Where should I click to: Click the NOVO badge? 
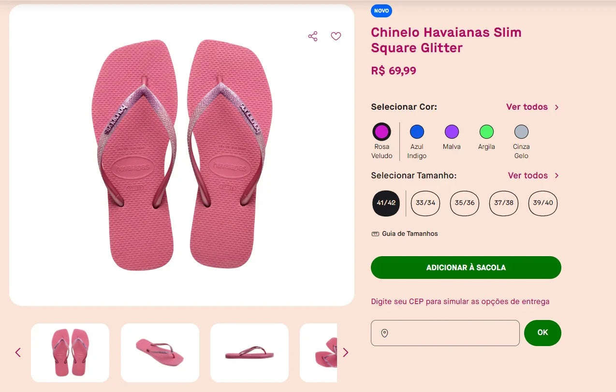pyautogui.click(x=381, y=11)
